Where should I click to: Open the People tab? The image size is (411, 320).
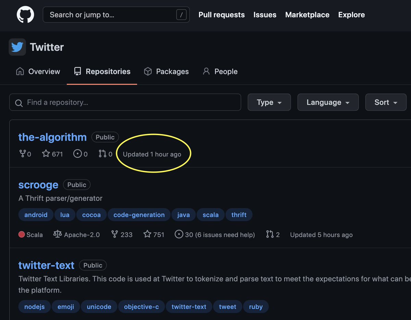tap(220, 72)
